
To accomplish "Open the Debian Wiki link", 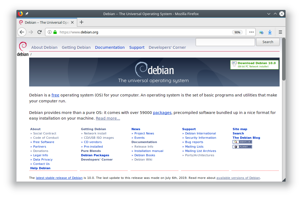I will (143, 159).
